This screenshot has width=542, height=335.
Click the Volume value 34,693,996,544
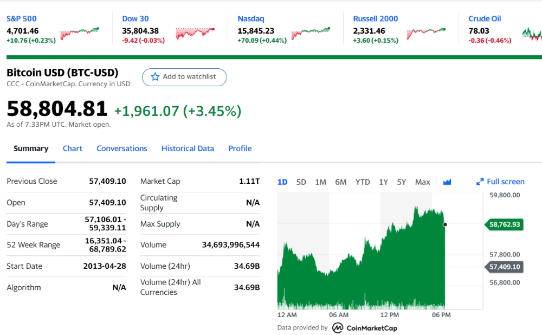coord(231,245)
